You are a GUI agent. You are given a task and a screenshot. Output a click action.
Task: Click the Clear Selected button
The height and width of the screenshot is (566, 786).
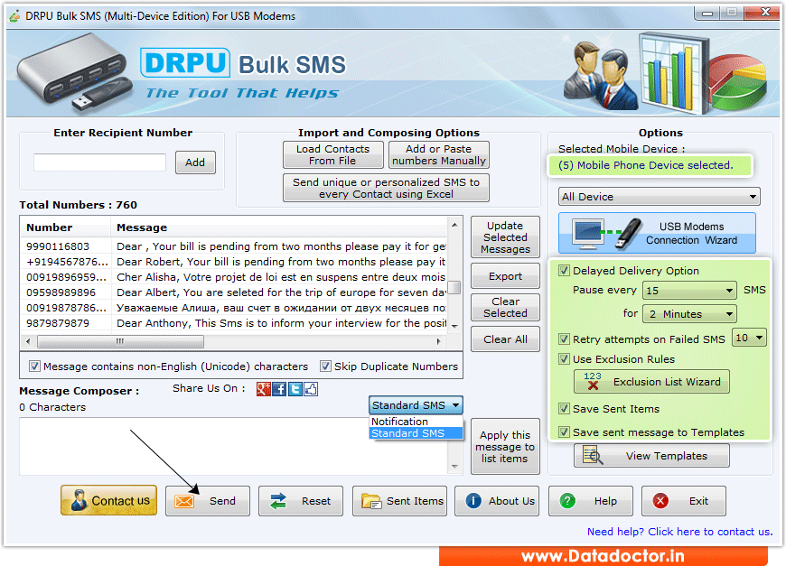[x=505, y=307]
